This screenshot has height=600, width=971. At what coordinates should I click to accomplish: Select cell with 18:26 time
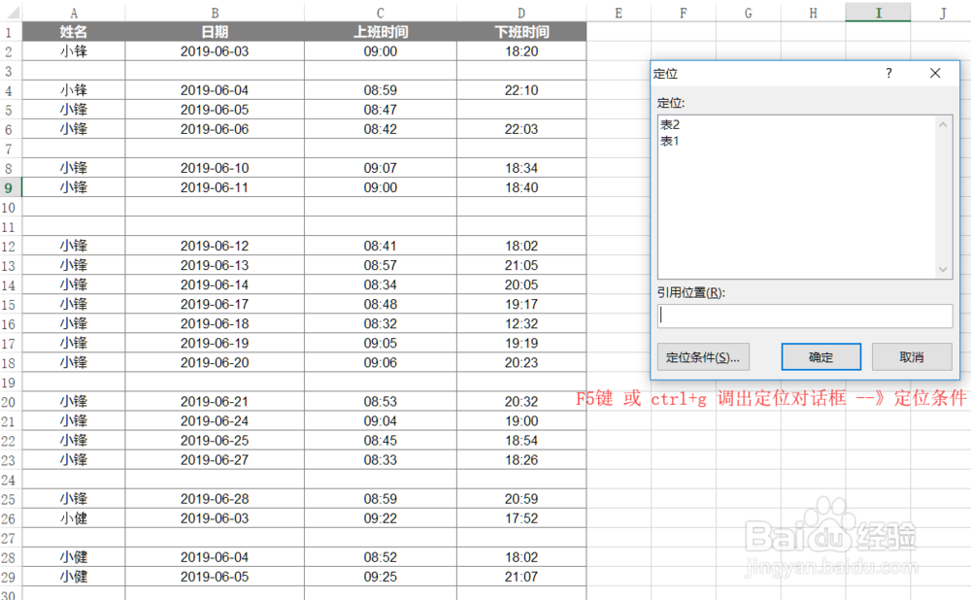coord(521,459)
